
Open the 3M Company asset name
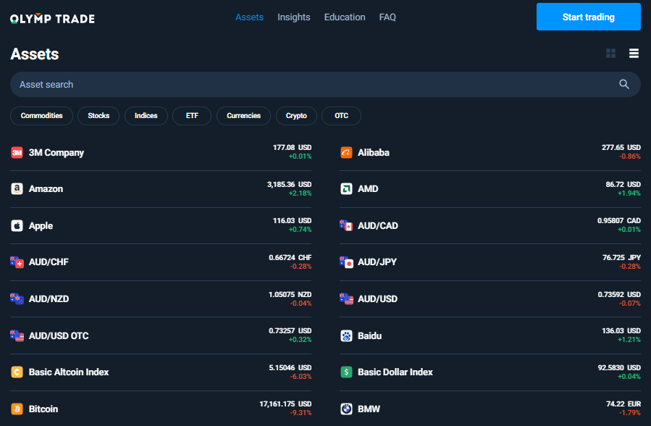click(x=56, y=153)
